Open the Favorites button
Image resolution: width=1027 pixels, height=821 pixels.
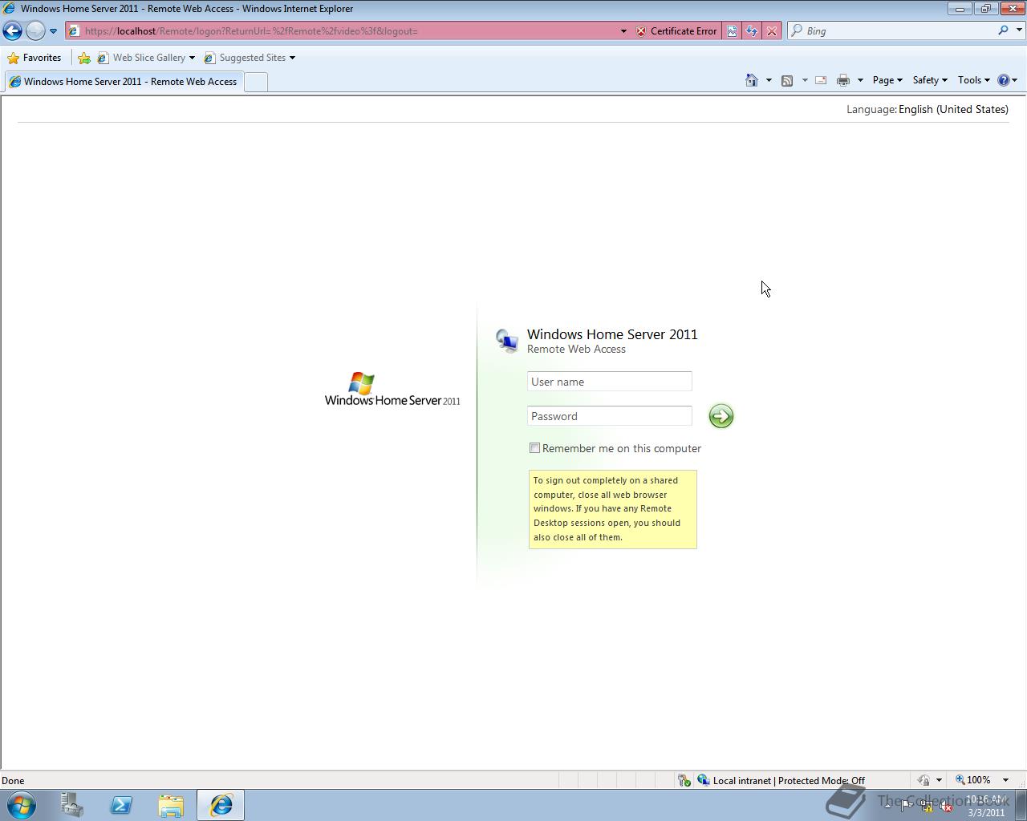point(35,58)
